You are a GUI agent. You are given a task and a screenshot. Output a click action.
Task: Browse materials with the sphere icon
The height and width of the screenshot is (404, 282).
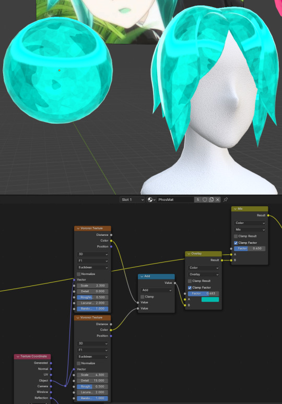click(x=151, y=200)
